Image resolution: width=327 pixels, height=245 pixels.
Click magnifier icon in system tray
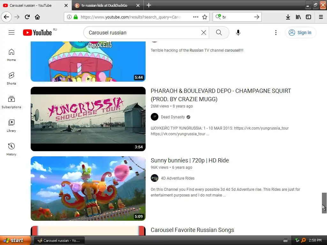click(304, 240)
